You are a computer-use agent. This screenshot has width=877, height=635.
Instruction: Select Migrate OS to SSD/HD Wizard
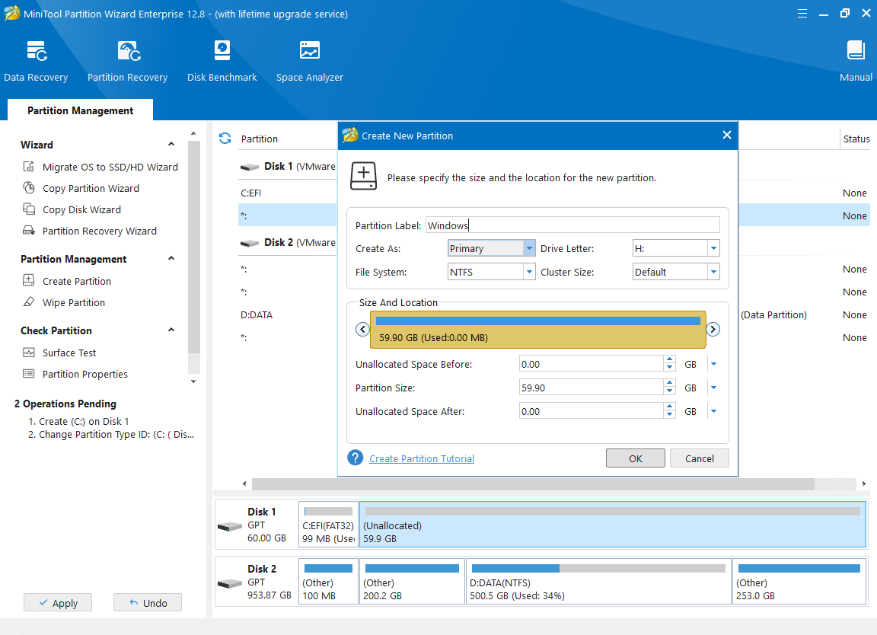point(110,167)
